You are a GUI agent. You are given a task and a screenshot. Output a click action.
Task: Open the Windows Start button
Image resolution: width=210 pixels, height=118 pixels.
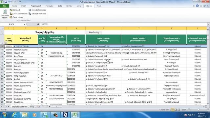(x=4, y=115)
